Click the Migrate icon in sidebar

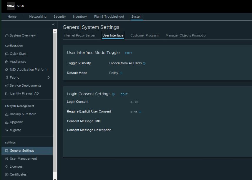tap(6, 130)
